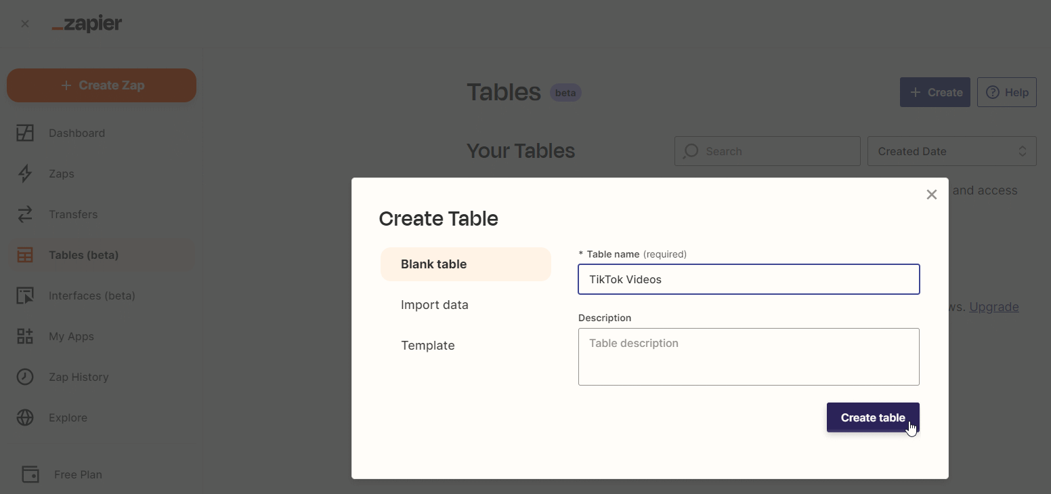Image resolution: width=1051 pixels, height=494 pixels.
Task: Click the Zaps lightning bolt icon
Action: 25,173
